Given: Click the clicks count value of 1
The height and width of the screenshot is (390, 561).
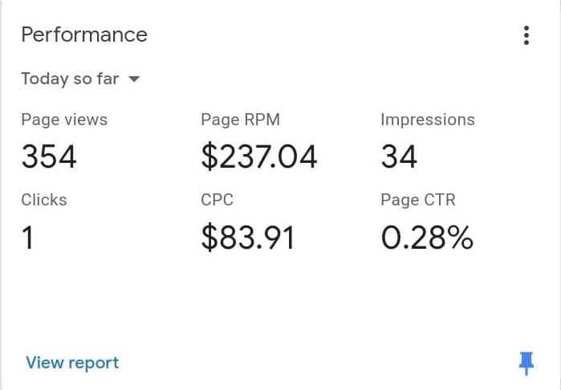Looking at the screenshot, I should [28, 238].
